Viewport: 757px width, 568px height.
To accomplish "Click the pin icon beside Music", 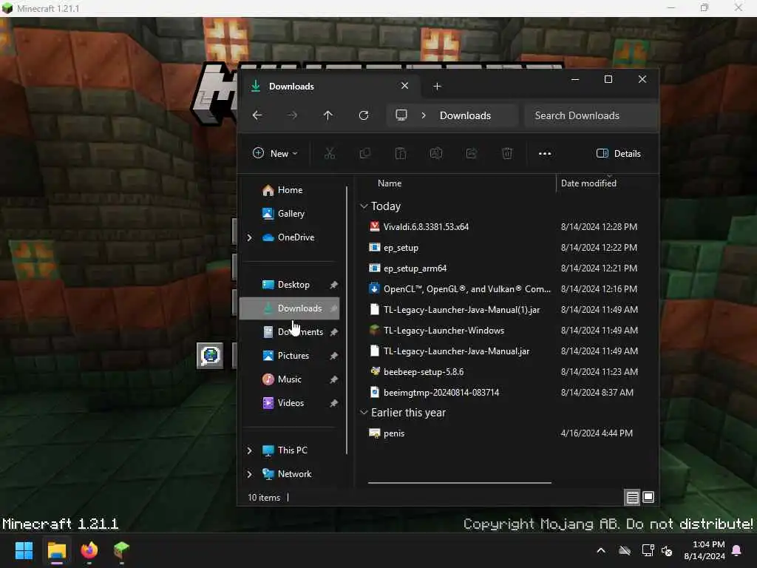I will coord(333,379).
